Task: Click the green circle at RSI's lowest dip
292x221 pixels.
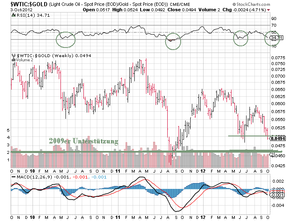Action: (x=173, y=41)
